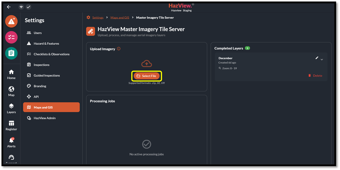Screen dimensions: 340x170
Task: Go to Home in the sidebar
Action: [11, 74]
